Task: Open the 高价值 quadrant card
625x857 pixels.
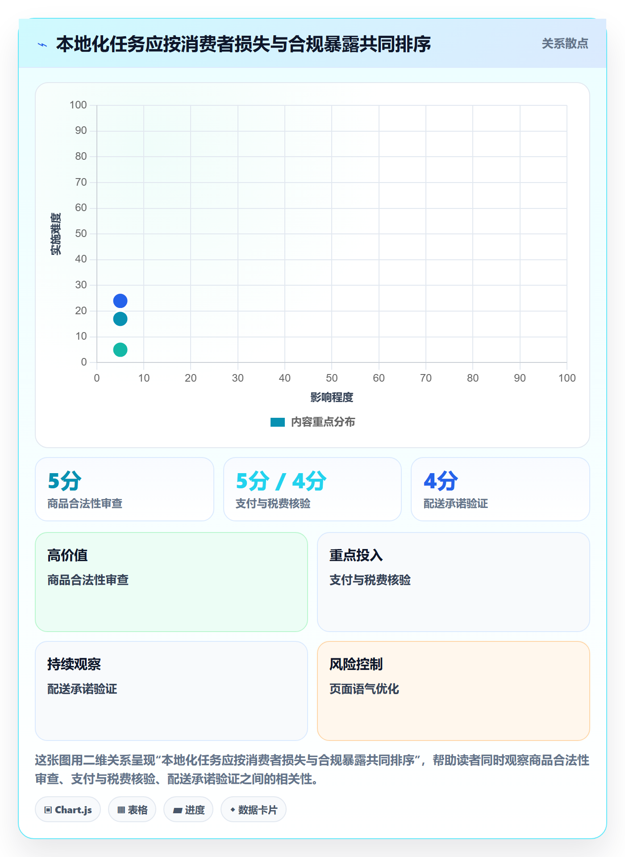Action: tap(171, 582)
